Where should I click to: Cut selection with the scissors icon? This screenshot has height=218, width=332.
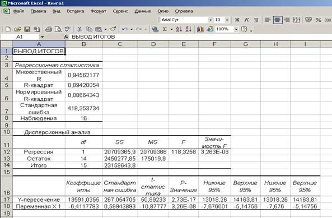point(80,29)
